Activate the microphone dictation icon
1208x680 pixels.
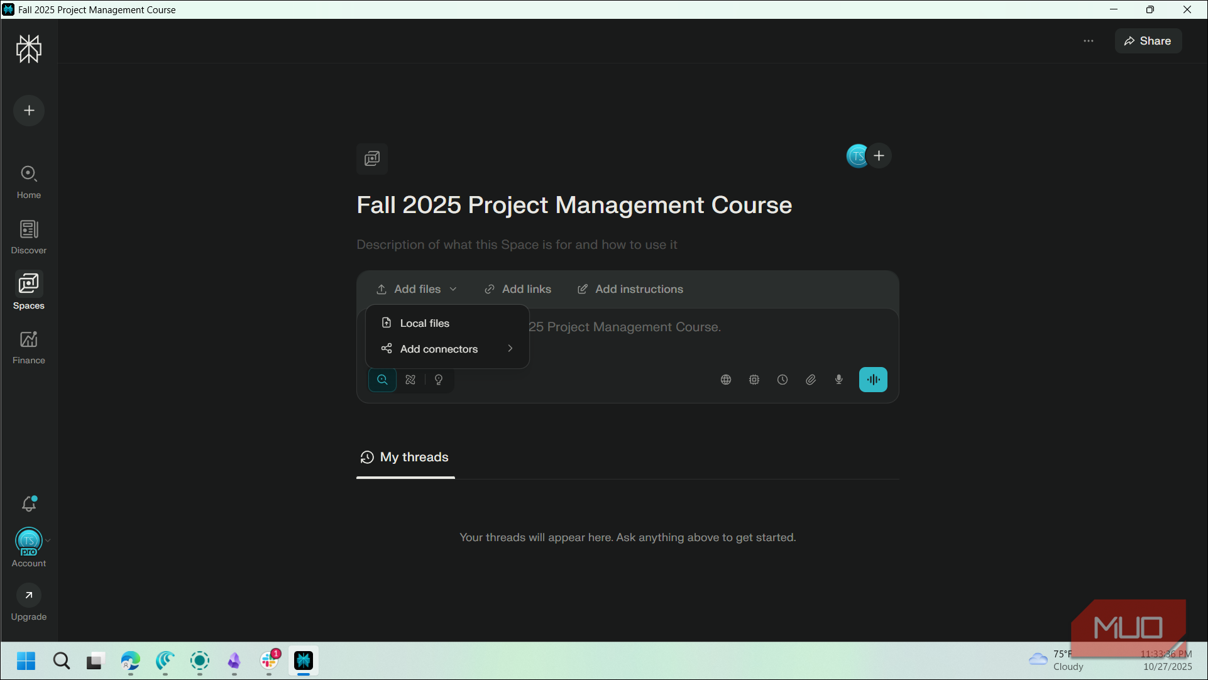(839, 380)
